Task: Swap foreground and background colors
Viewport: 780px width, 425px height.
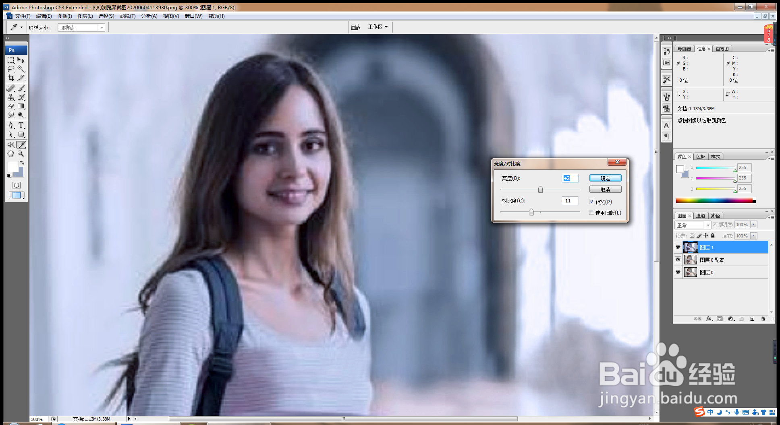Action: point(22,163)
